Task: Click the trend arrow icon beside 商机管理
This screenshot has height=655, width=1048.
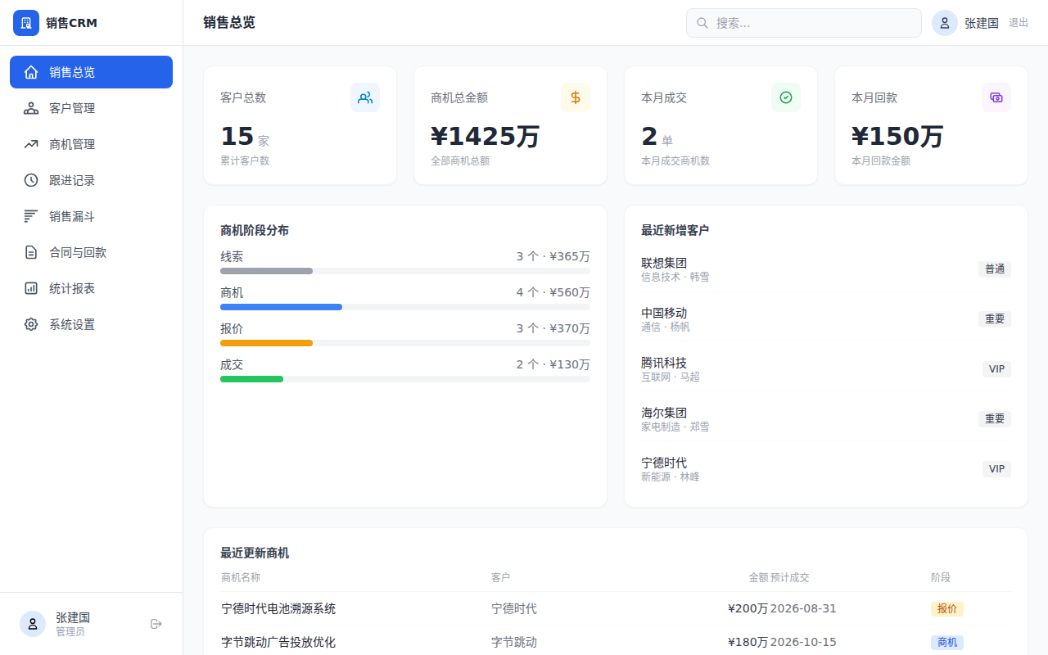Action: click(x=31, y=144)
